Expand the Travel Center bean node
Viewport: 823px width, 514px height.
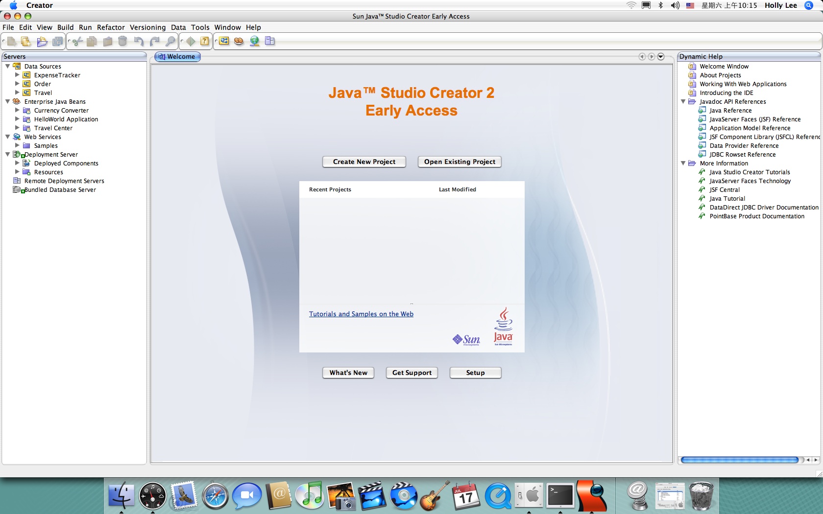[x=17, y=128]
